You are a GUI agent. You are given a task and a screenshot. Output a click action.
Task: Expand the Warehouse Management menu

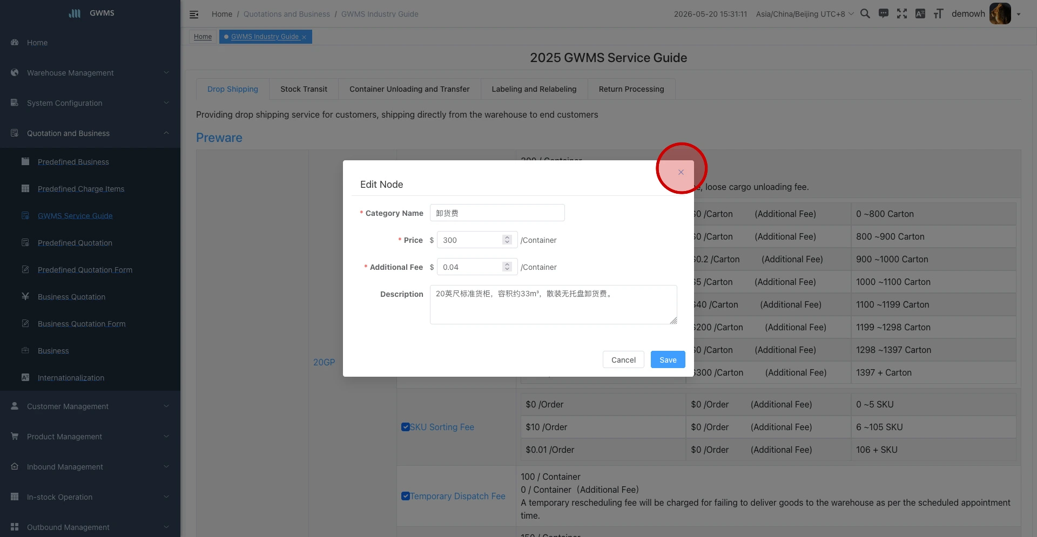pos(90,73)
